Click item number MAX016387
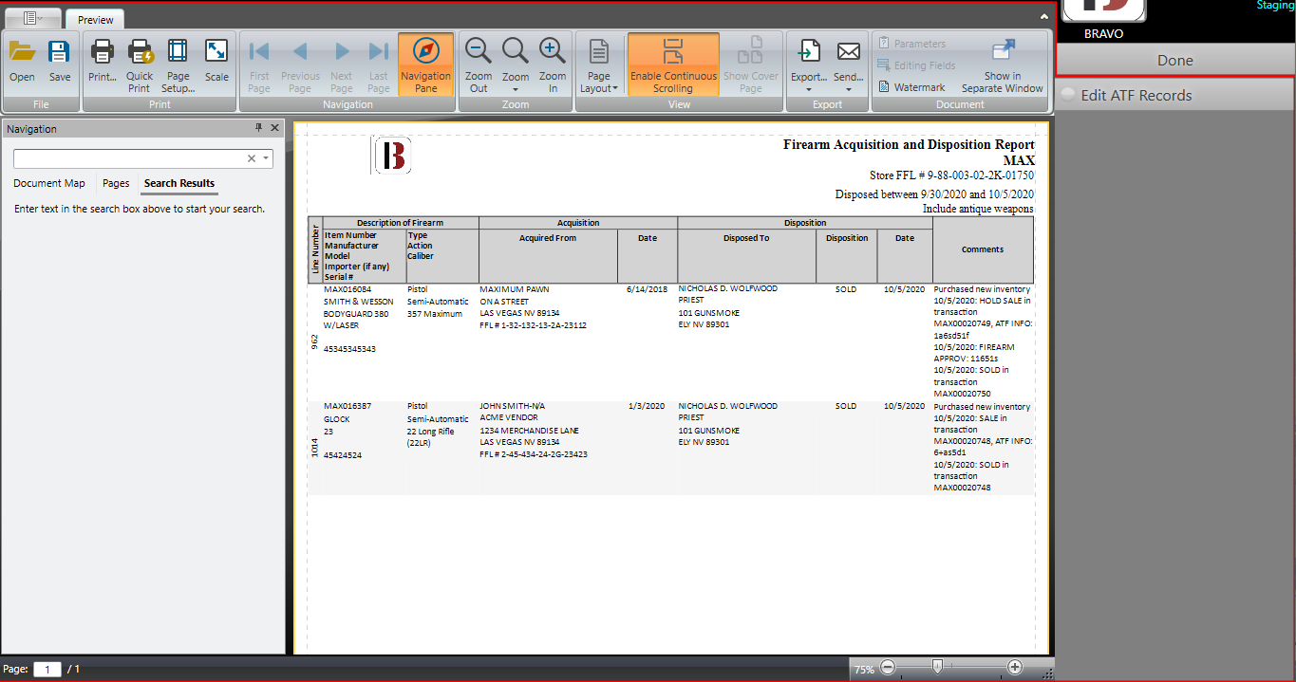 347,406
